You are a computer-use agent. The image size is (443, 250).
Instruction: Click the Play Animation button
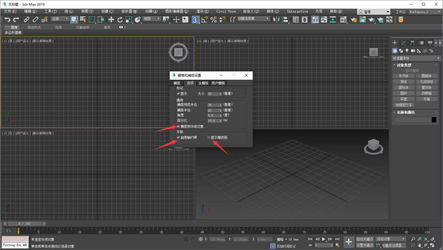324,239
